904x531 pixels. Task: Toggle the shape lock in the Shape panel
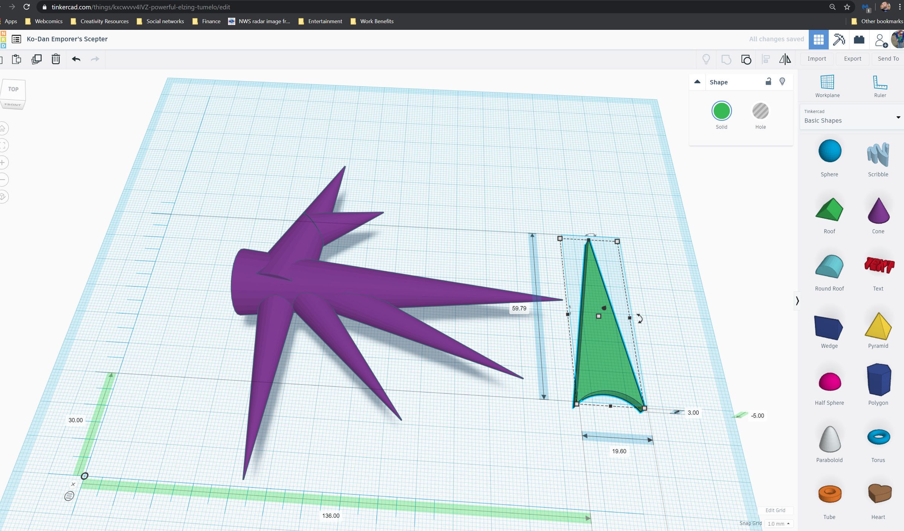(769, 82)
